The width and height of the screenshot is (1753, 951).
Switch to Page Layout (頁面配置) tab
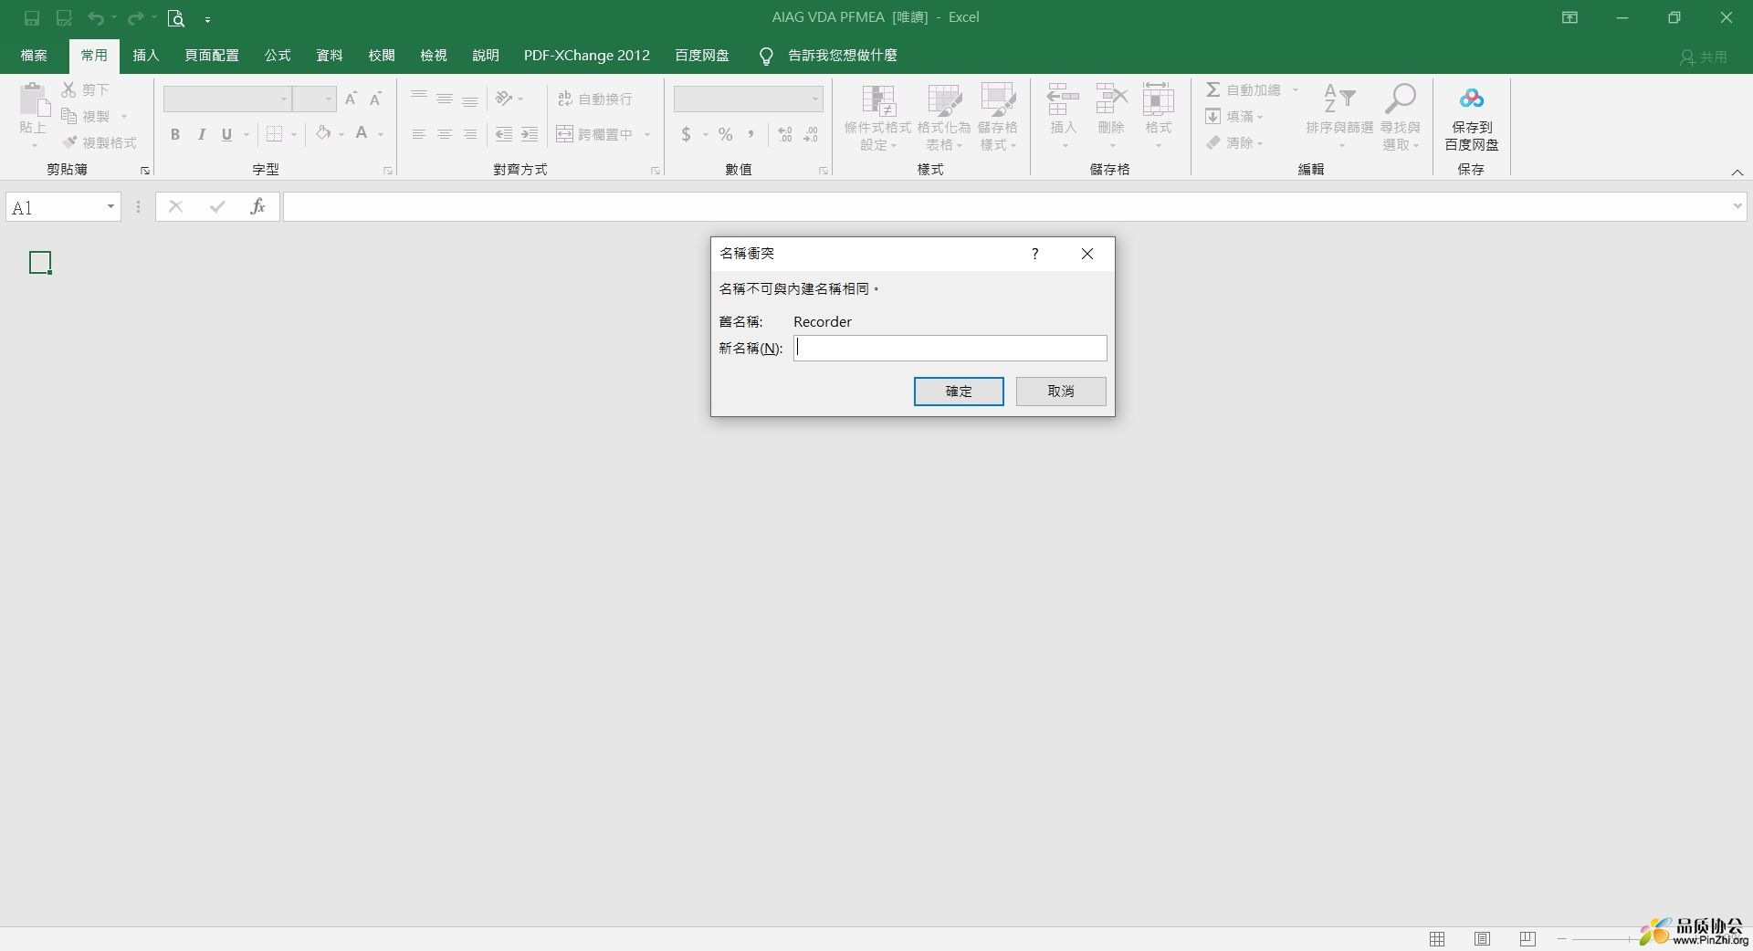point(212,56)
